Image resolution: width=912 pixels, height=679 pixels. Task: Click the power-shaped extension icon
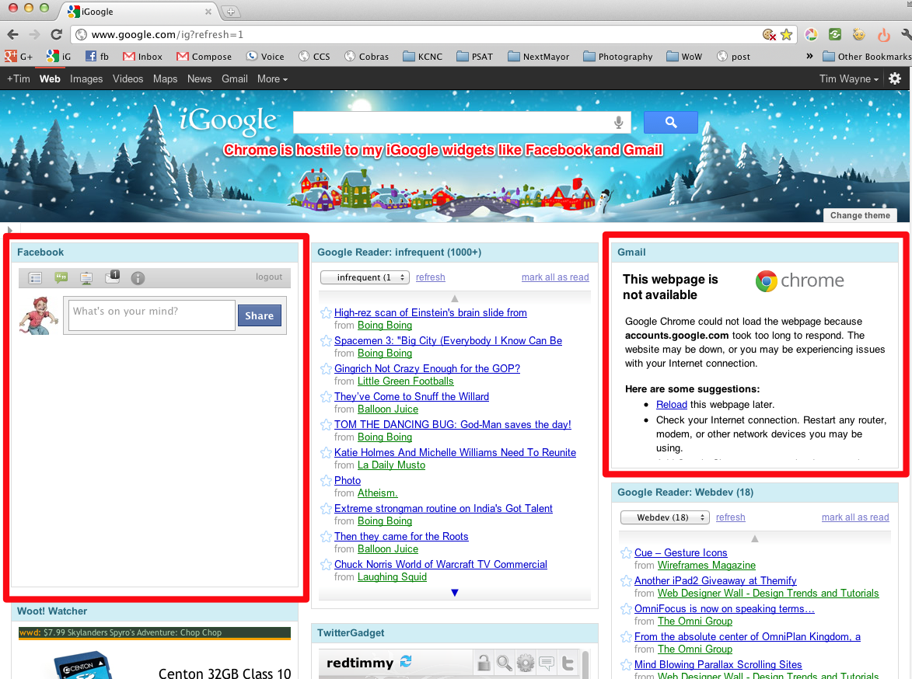[883, 35]
